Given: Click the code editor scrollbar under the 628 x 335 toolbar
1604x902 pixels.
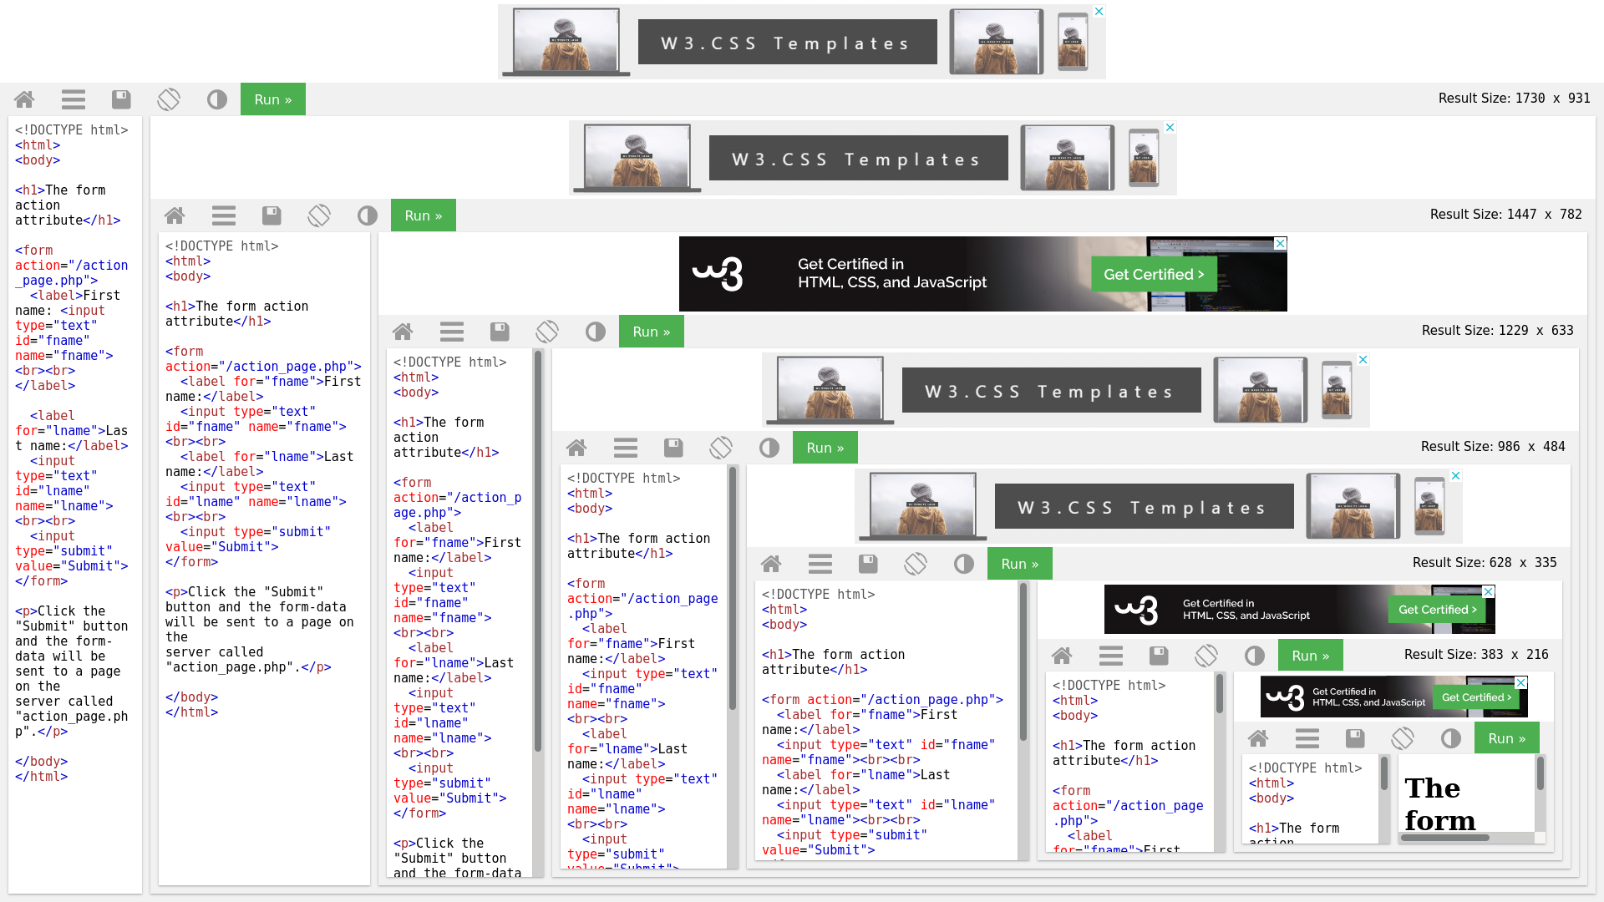Looking at the screenshot, I should point(1023,660).
